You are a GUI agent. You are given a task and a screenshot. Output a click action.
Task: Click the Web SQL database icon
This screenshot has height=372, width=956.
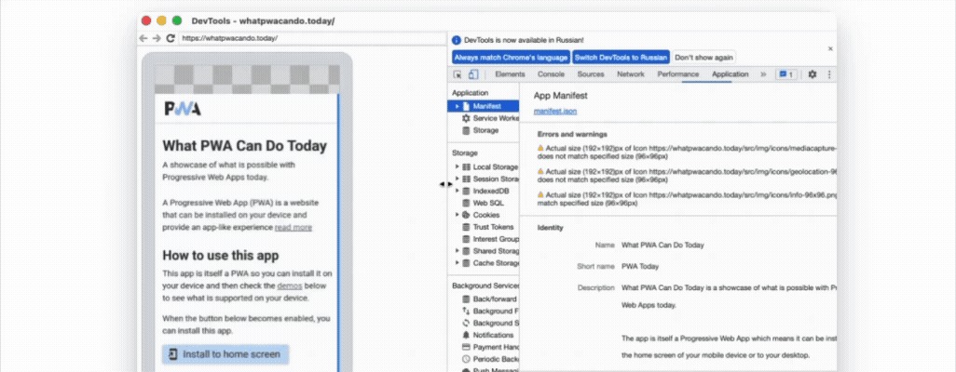point(467,203)
